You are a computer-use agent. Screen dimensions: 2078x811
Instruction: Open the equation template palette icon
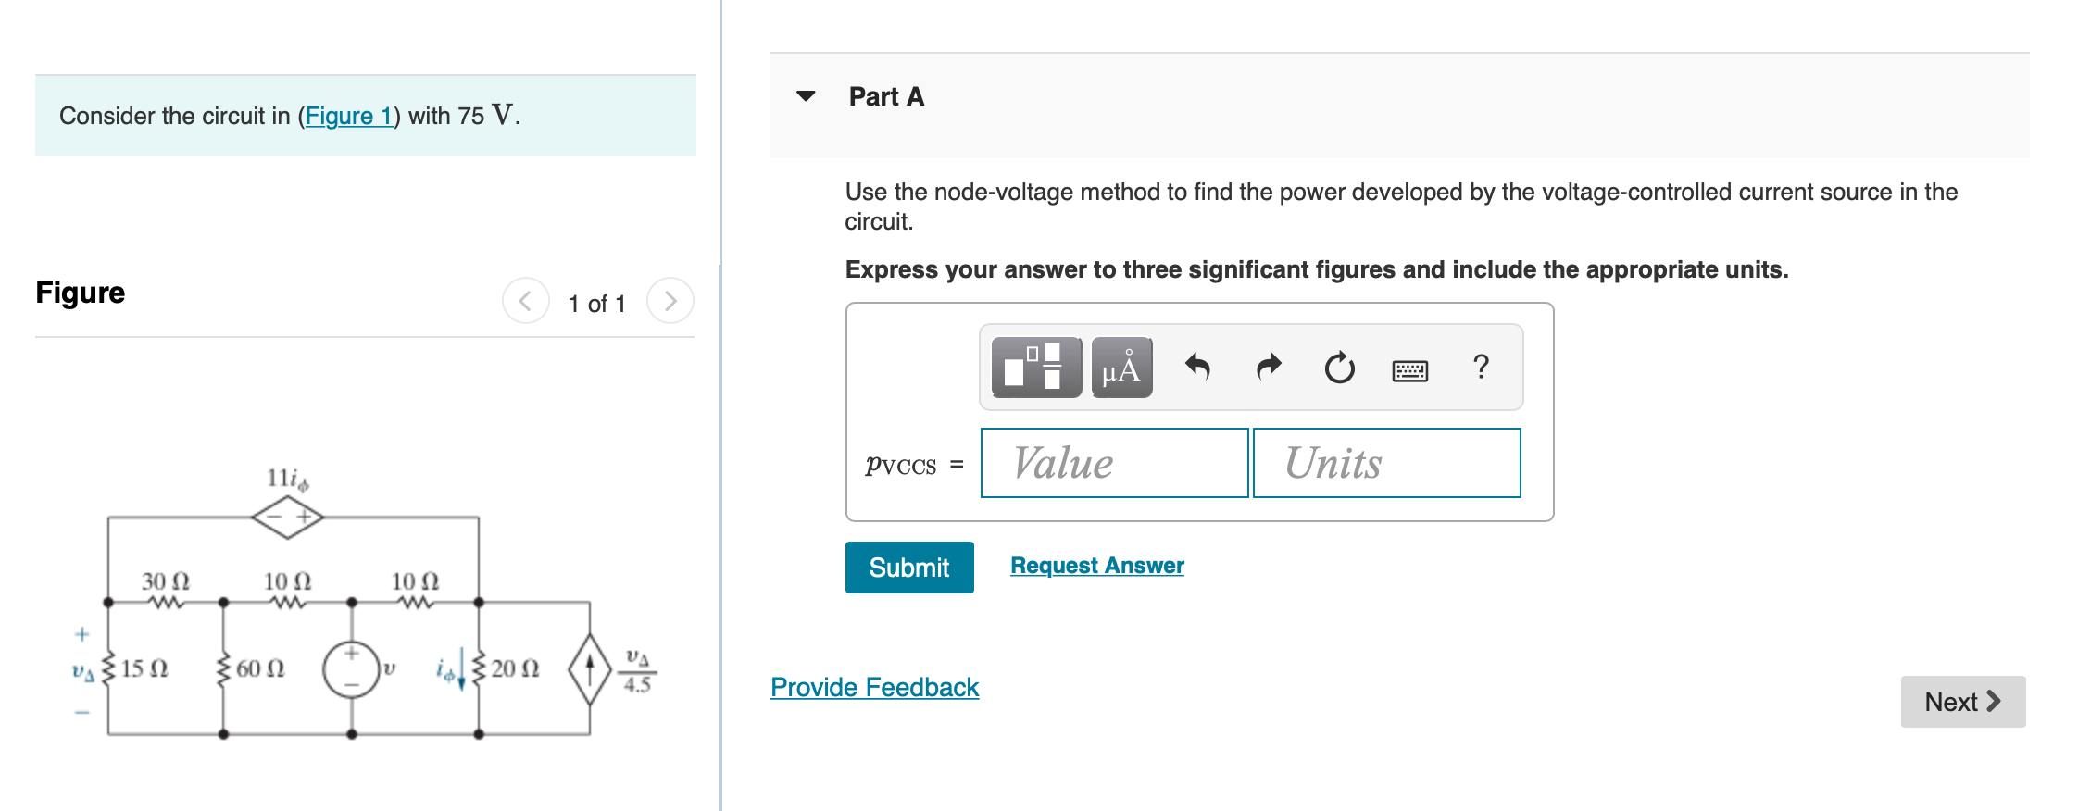pos(1034,368)
